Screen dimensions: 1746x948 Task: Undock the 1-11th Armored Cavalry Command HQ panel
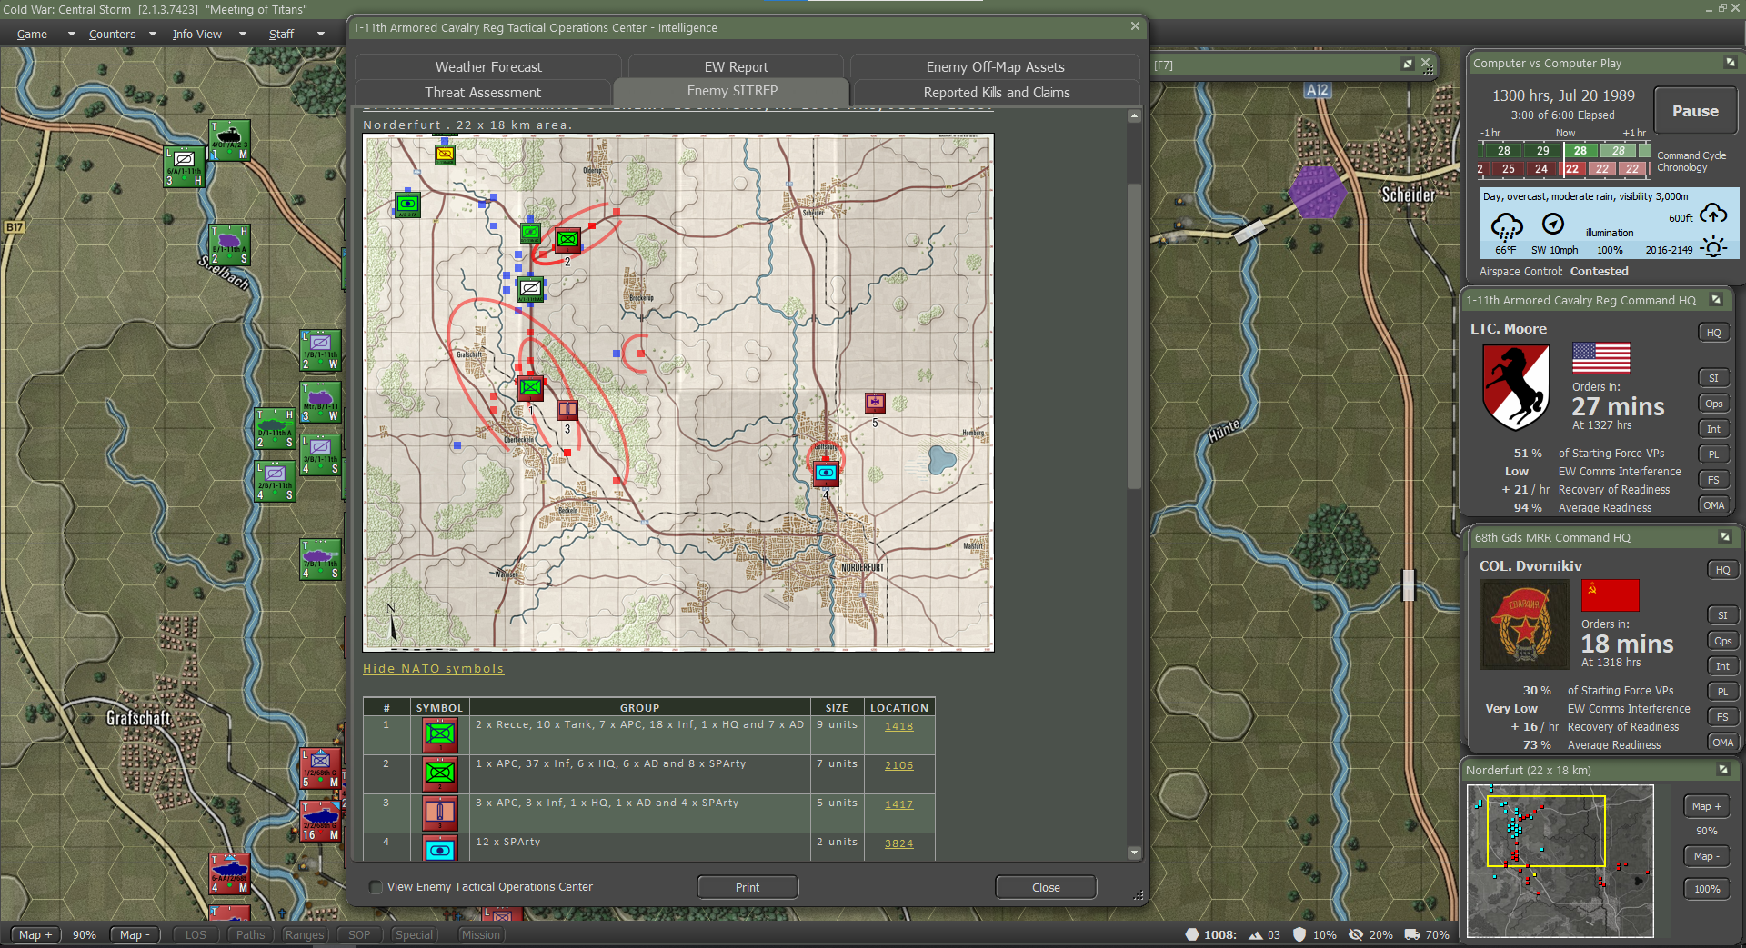pos(1716,300)
